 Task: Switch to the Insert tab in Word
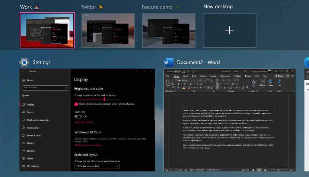(x=185, y=76)
